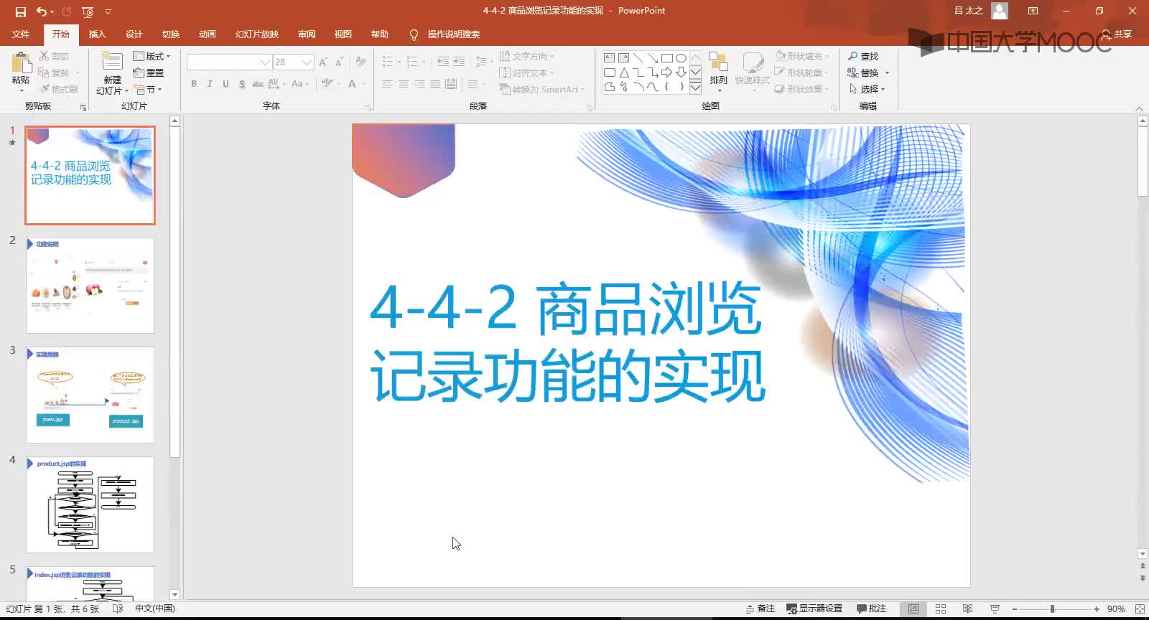This screenshot has width=1149, height=620.
Task: Open the File (文件) menu
Action: (21, 34)
